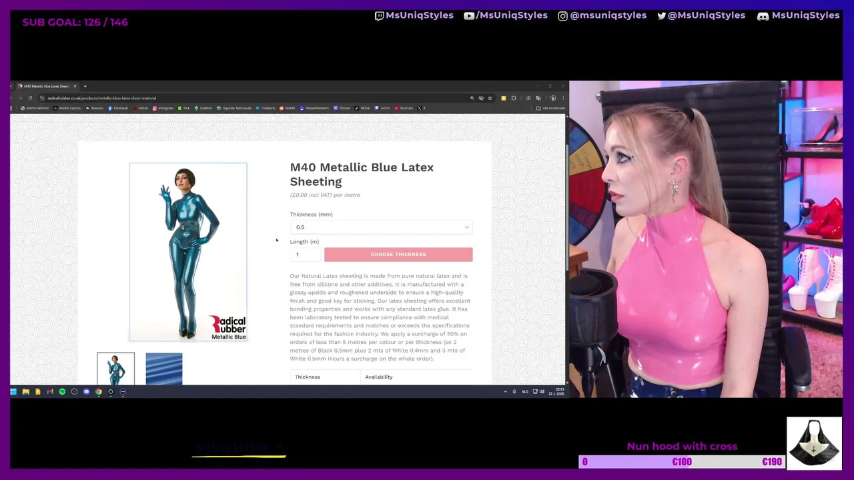Show hidden tray icons chevron
This screenshot has height=480, width=854.
(505, 391)
